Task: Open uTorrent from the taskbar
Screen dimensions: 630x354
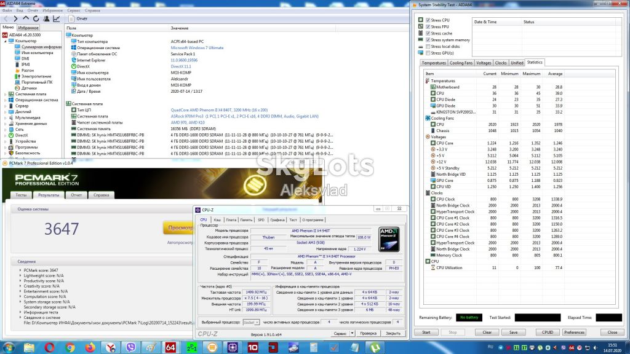Action: click(x=375, y=348)
